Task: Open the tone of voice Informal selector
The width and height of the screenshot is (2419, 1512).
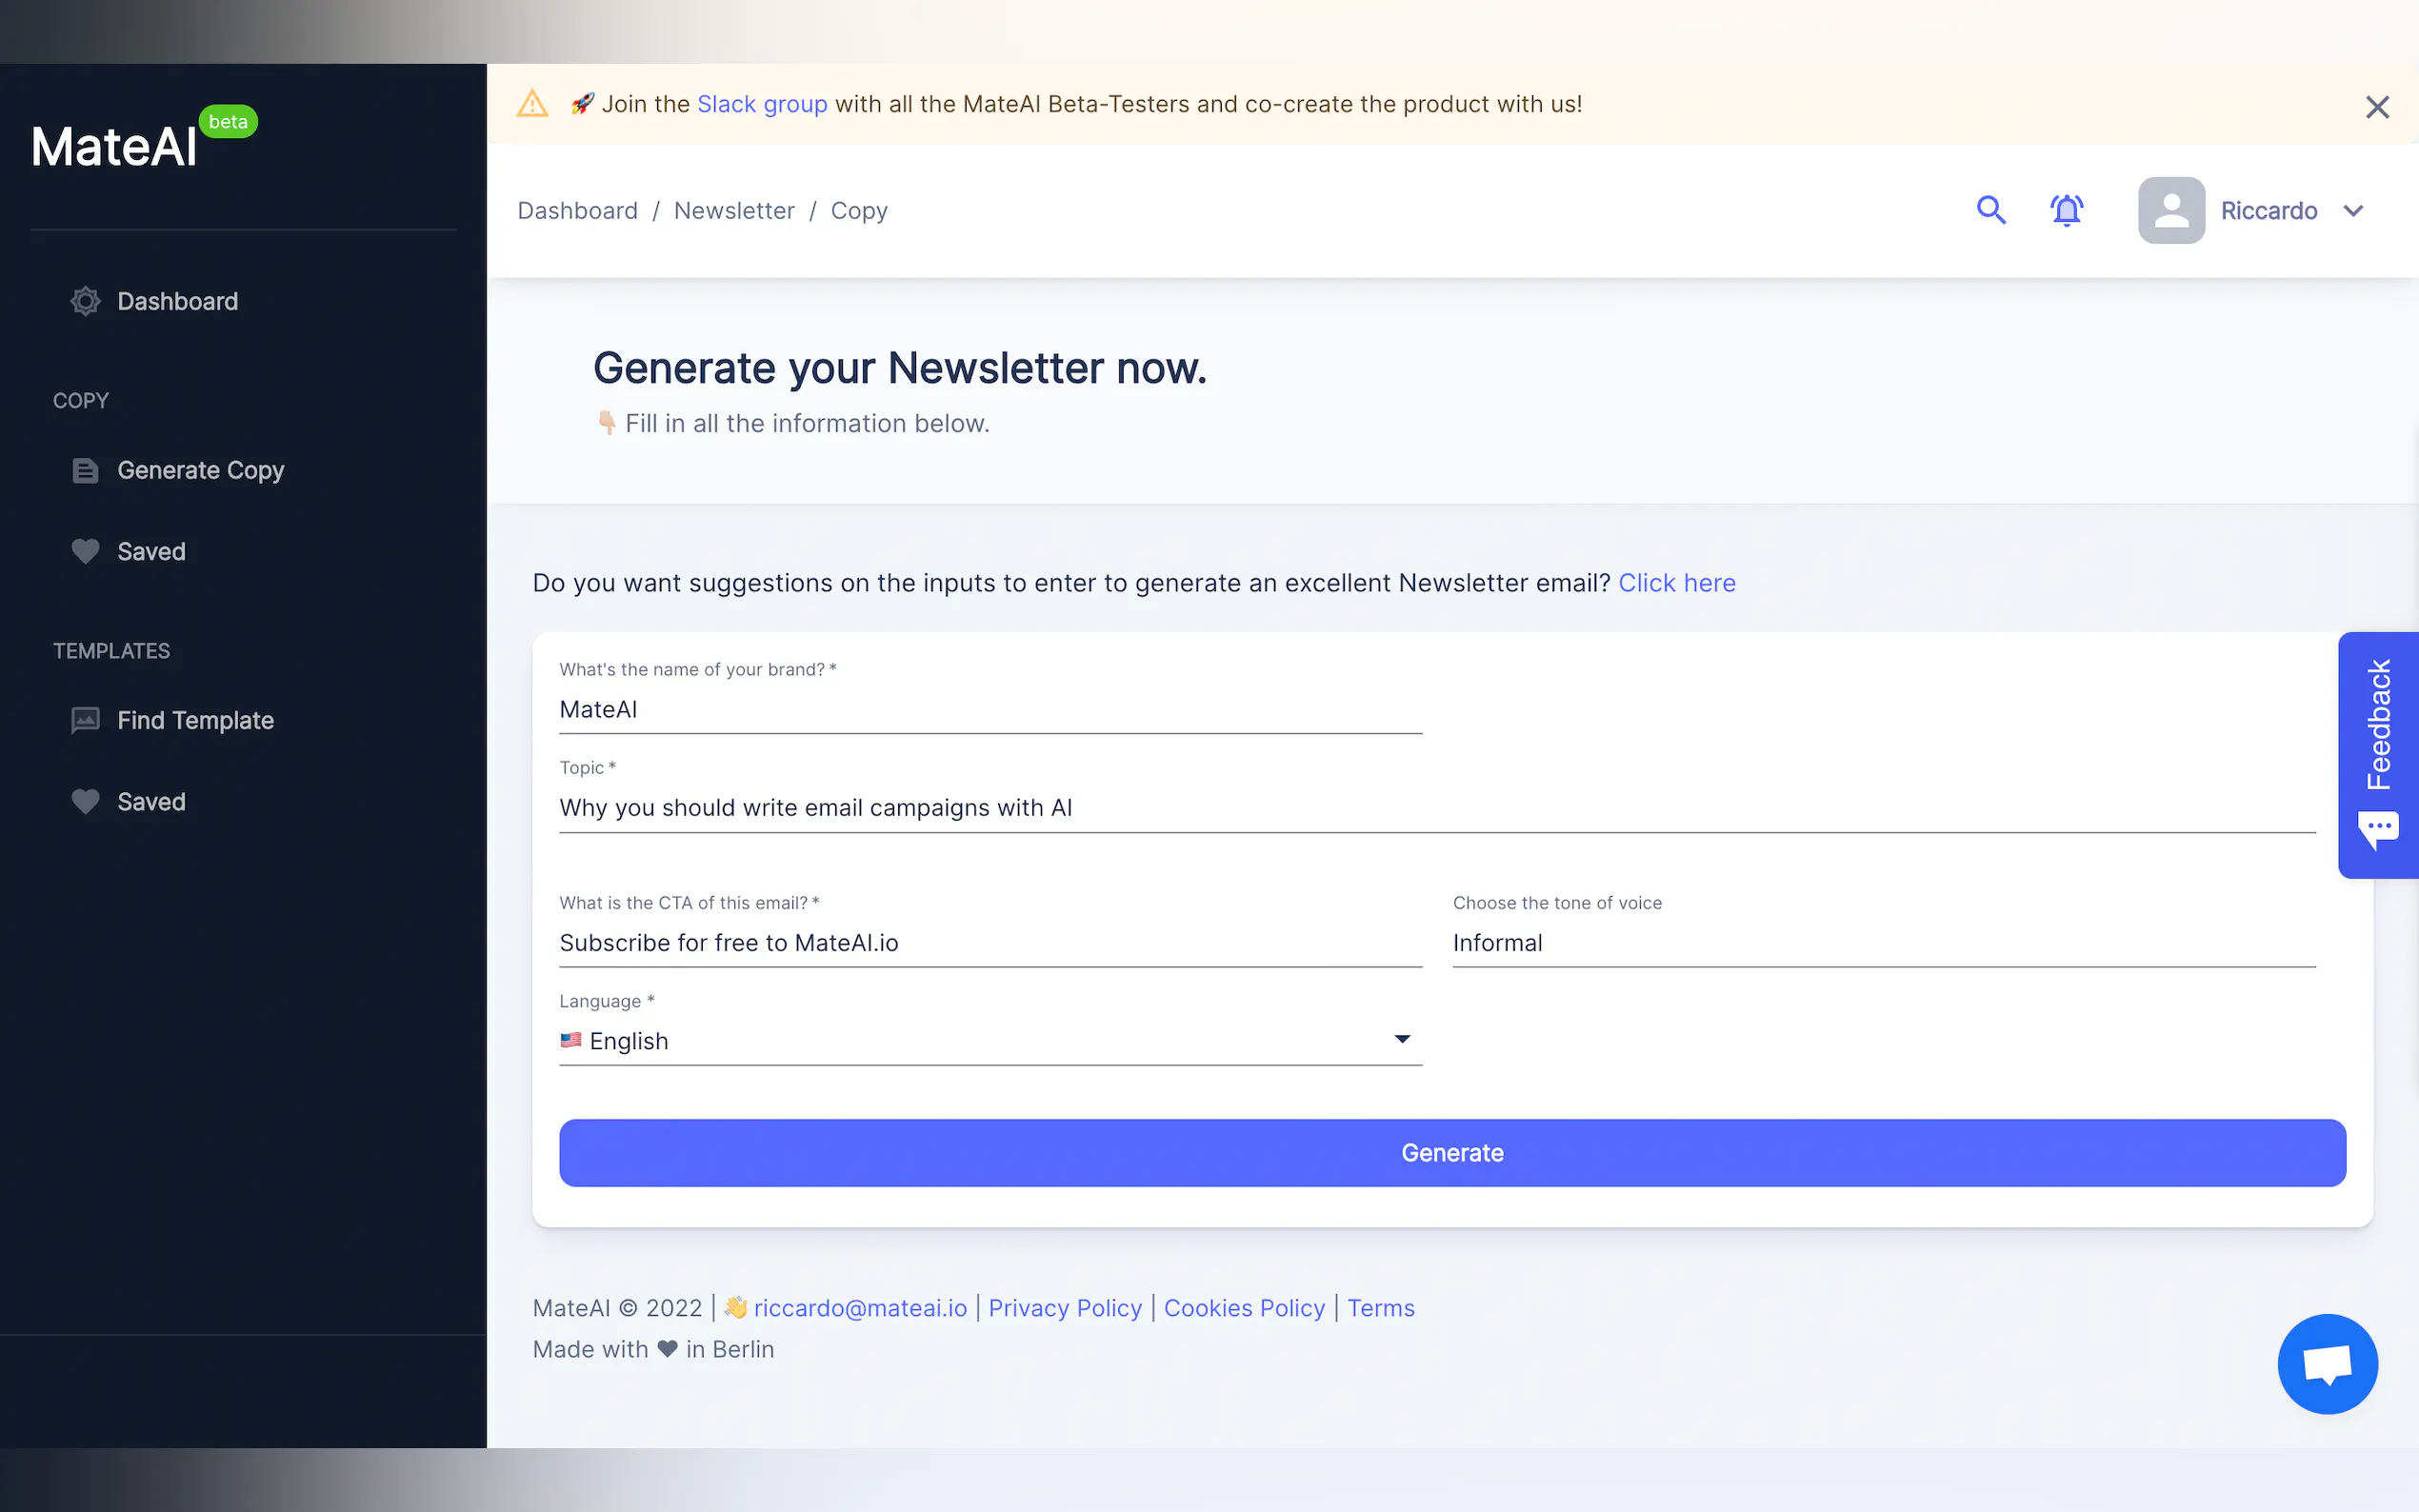Action: tap(1883, 943)
